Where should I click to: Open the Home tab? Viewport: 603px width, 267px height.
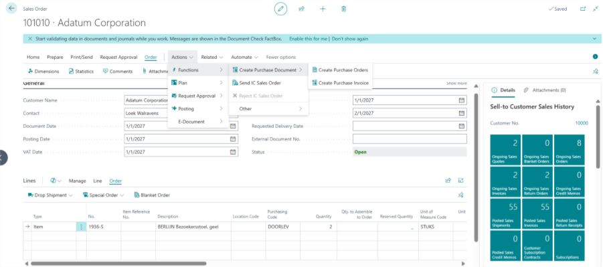pyautogui.click(x=33, y=57)
